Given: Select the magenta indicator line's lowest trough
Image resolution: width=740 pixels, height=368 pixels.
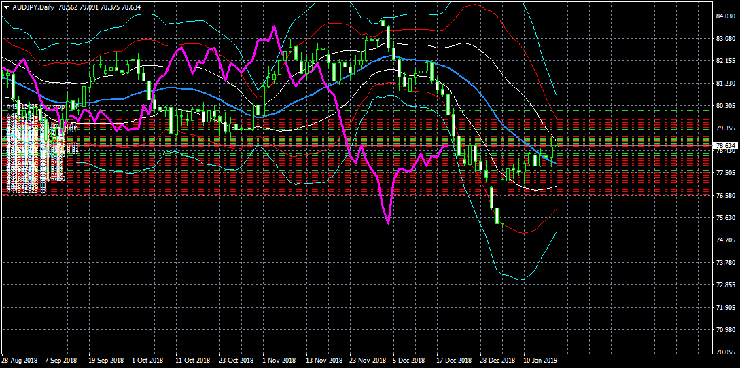Looking at the screenshot, I should pyautogui.click(x=387, y=222).
